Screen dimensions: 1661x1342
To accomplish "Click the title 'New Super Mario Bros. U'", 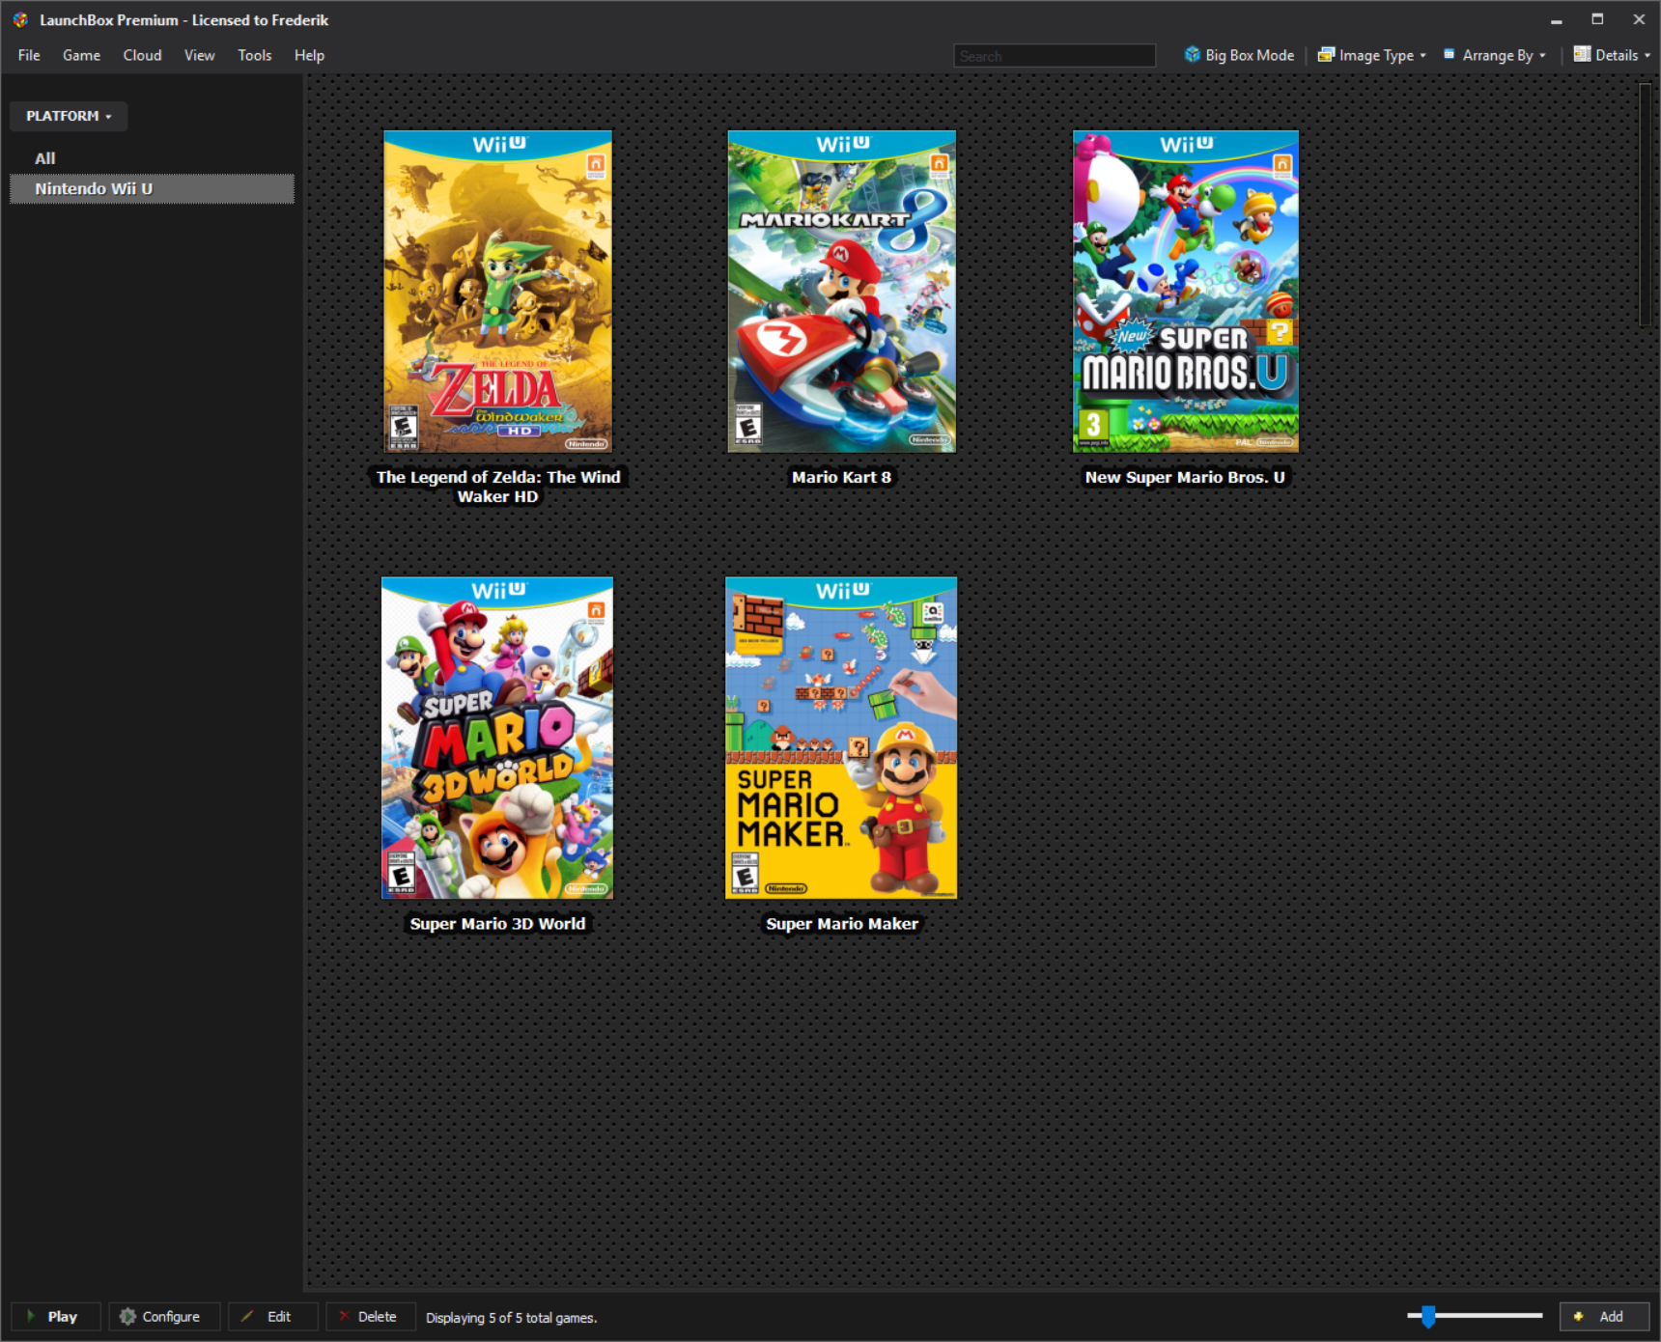I will point(1185,477).
